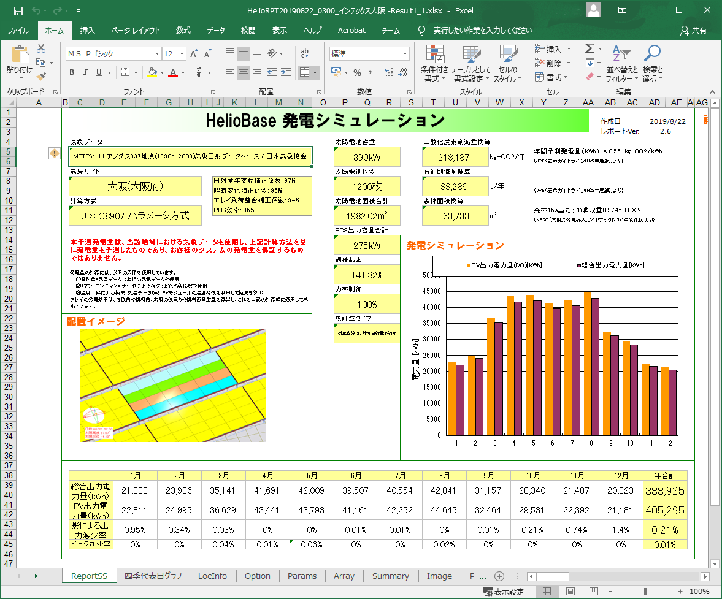
Task: Click the Undo arrow in the title bar
Action: coord(36,10)
